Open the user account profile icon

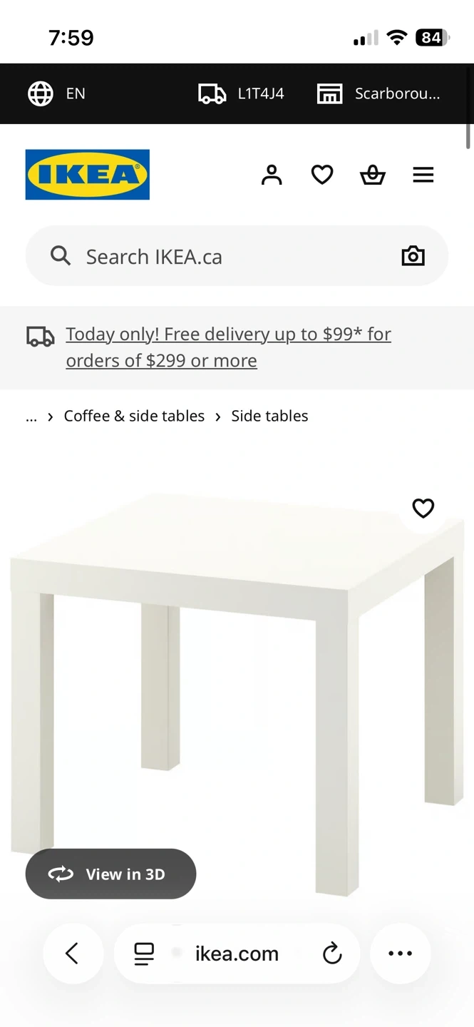[x=272, y=175]
